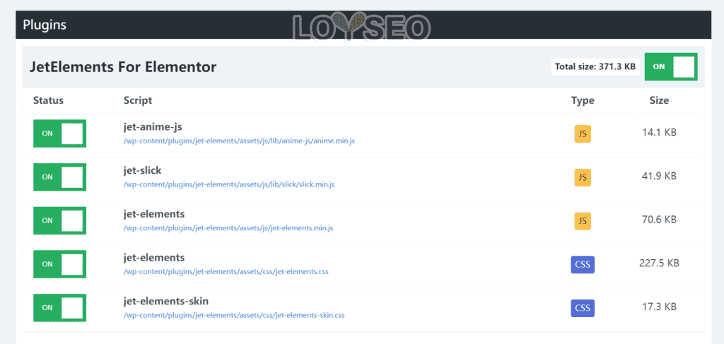The height and width of the screenshot is (344, 724).
Task: Toggle the jet-elements-skin switch
Action: 59,308
